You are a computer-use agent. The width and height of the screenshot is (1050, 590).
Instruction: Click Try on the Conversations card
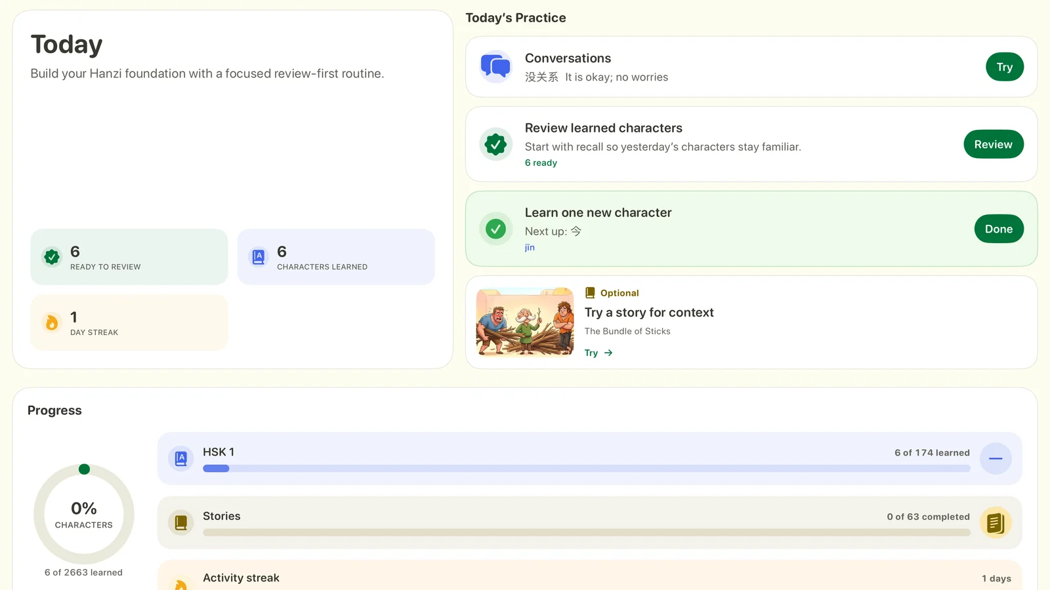1005,67
